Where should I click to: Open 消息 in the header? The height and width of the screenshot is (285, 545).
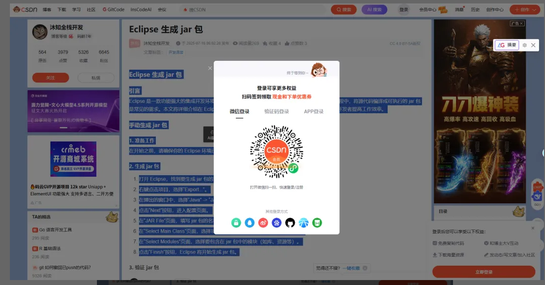(x=459, y=10)
